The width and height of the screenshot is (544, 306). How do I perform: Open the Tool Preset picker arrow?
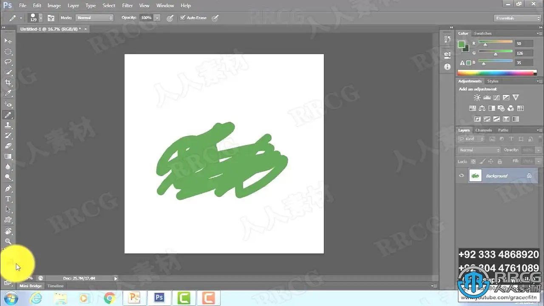[21, 18]
